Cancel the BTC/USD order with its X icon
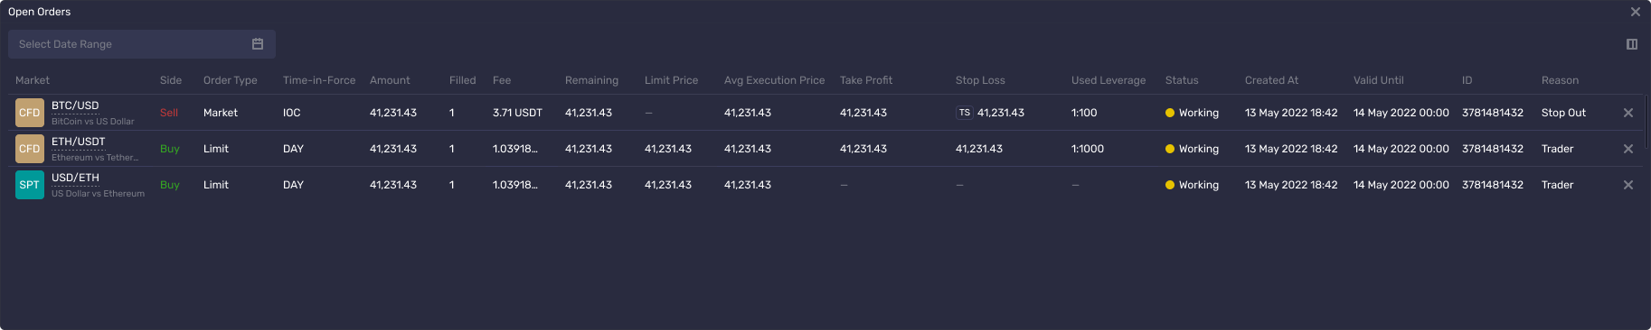This screenshot has height=330, width=1651. [x=1628, y=113]
